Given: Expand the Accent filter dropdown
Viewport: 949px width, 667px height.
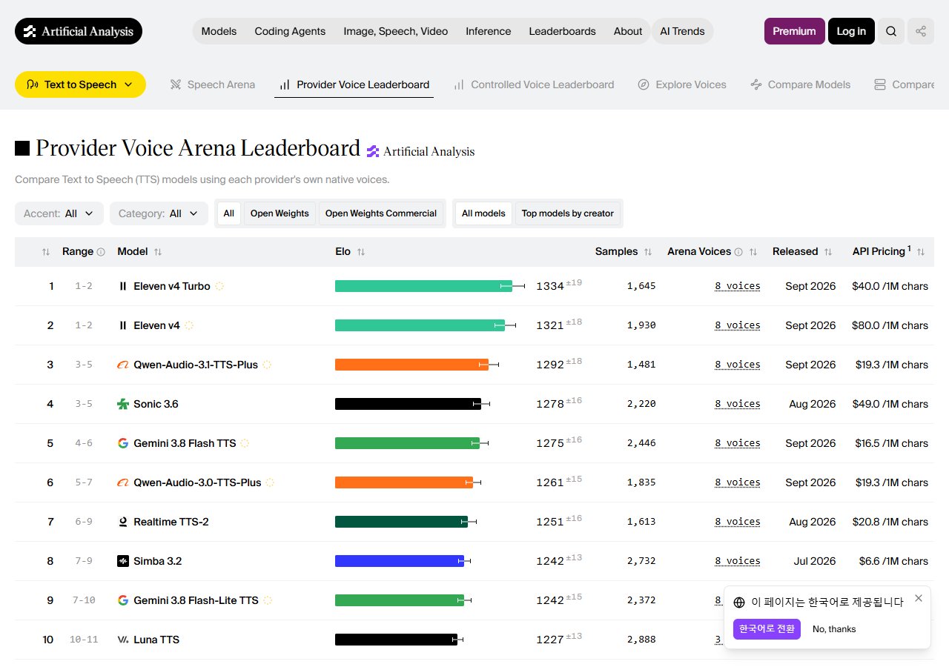Looking at the screenshot, I should coord(59,213).
